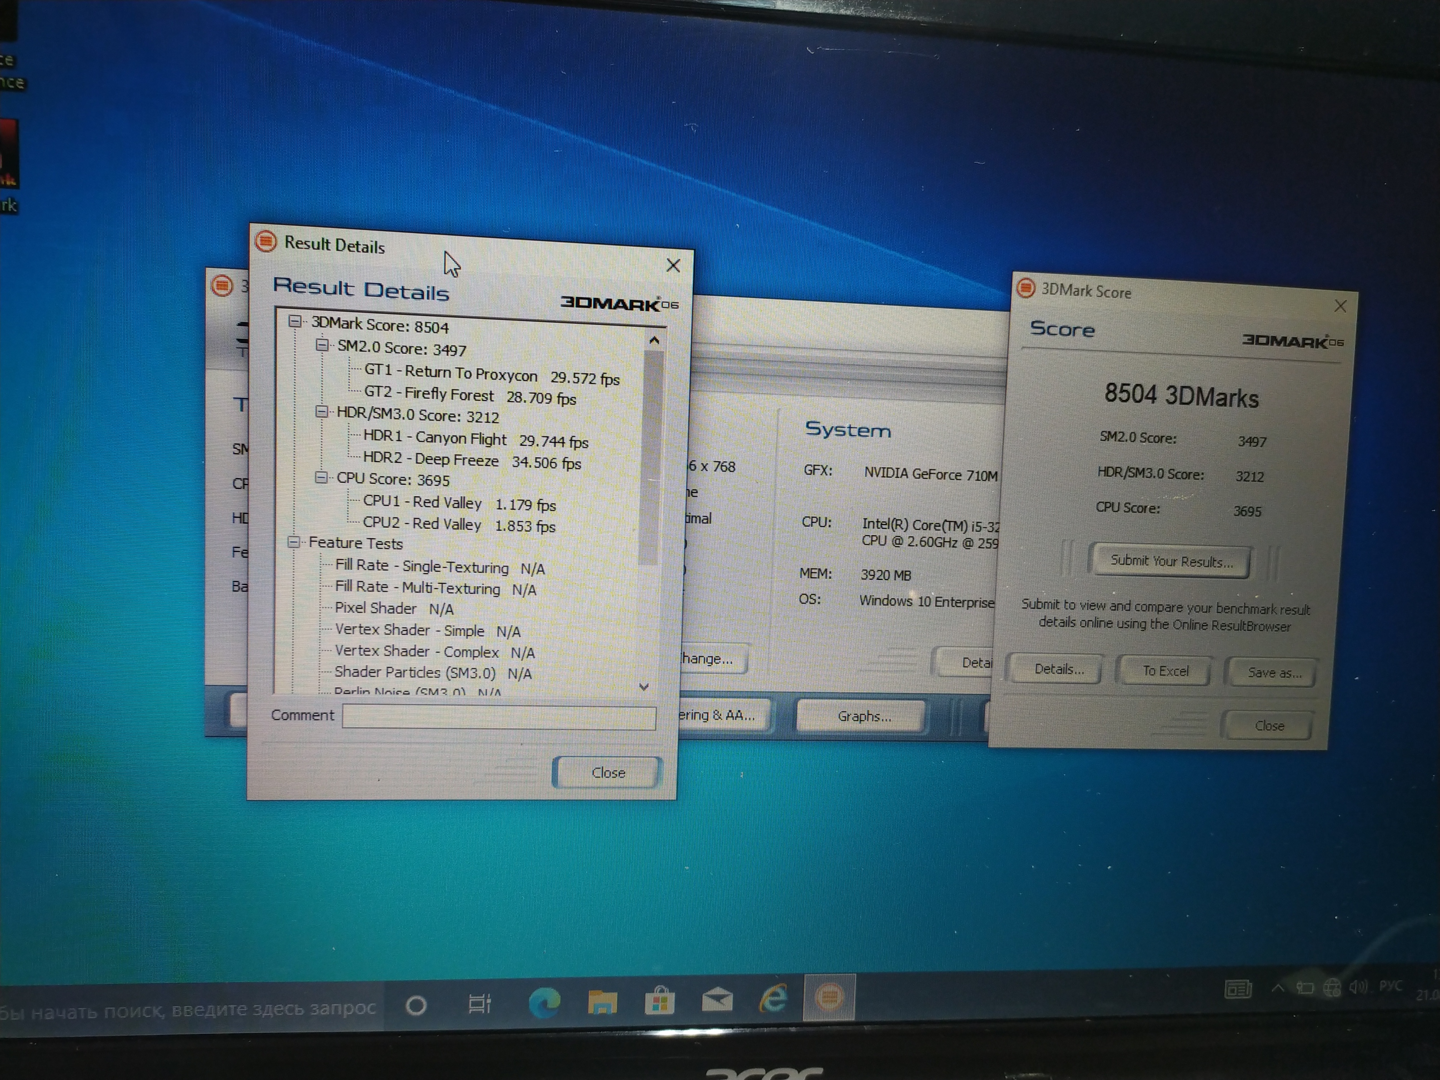Click РУС language indicator in tray
The image size is (1440, 1080).
coord(1391,986)
